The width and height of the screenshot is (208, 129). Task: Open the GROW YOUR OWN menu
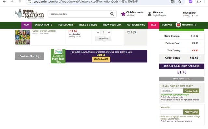click(x=112, y=25)
